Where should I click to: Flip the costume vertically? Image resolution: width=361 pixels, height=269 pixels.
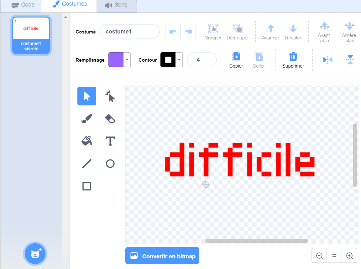pyautogui.click(x=350, y=60)
